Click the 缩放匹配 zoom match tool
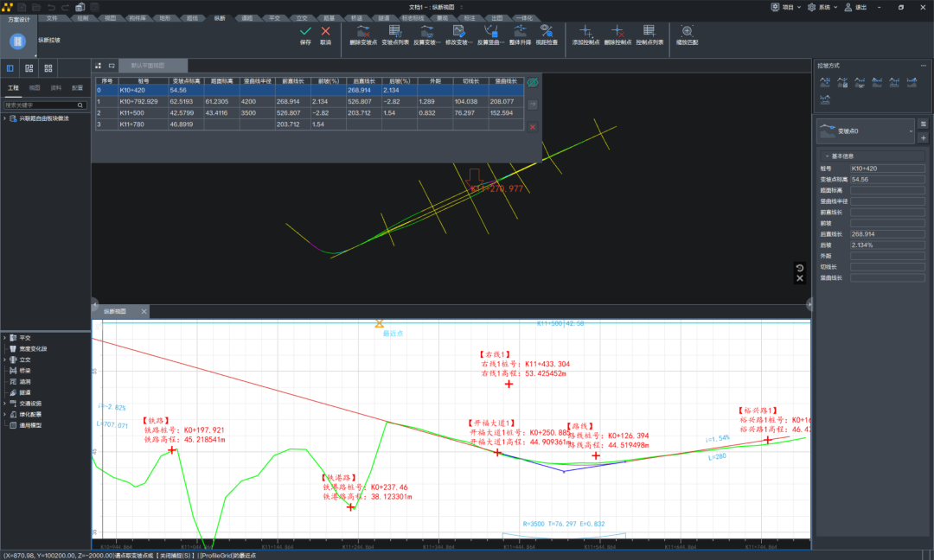The width and height of the screenshot is (934, 560). [687, 35]
